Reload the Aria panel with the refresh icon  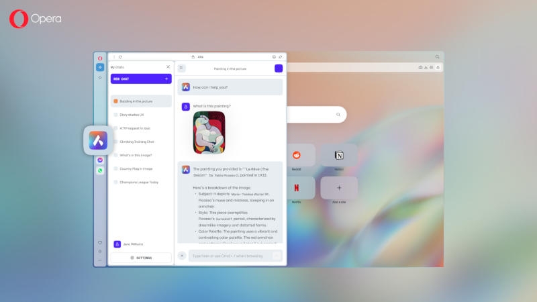120,57
